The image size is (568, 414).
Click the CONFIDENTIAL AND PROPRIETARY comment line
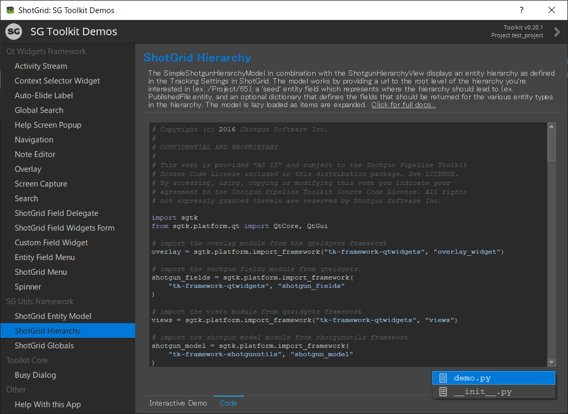click(x=215, y=147)
